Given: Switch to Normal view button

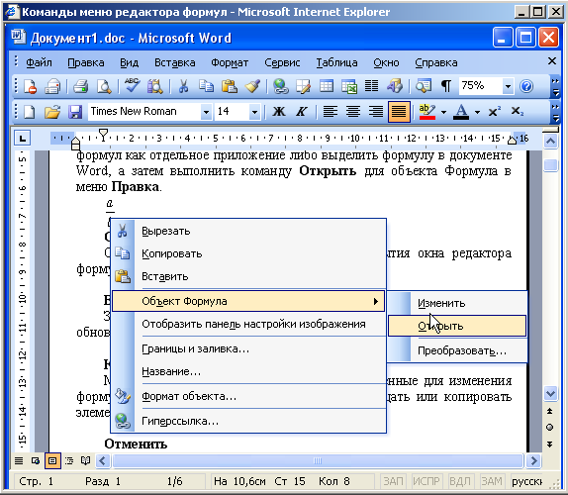Looking at the screenshot, I should click(x=19, y=461).
